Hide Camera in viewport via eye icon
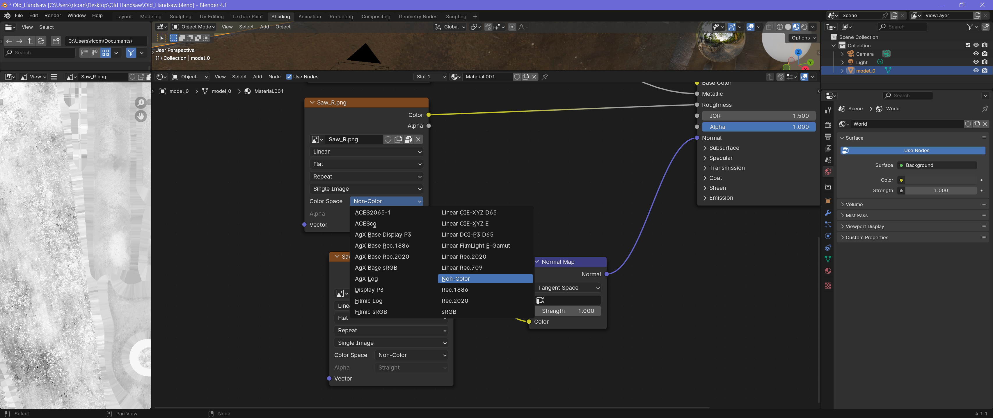Screen dimensions: 993x418 pyautogui.click(x=976, y=54)
